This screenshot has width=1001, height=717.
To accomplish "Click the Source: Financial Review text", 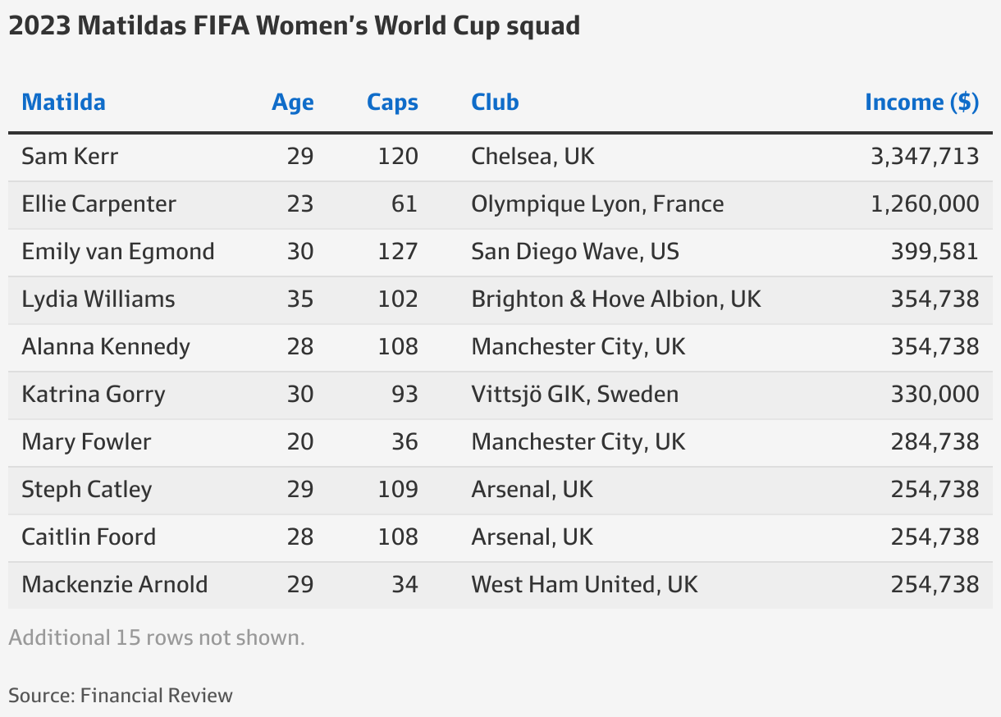I will 121,696.
